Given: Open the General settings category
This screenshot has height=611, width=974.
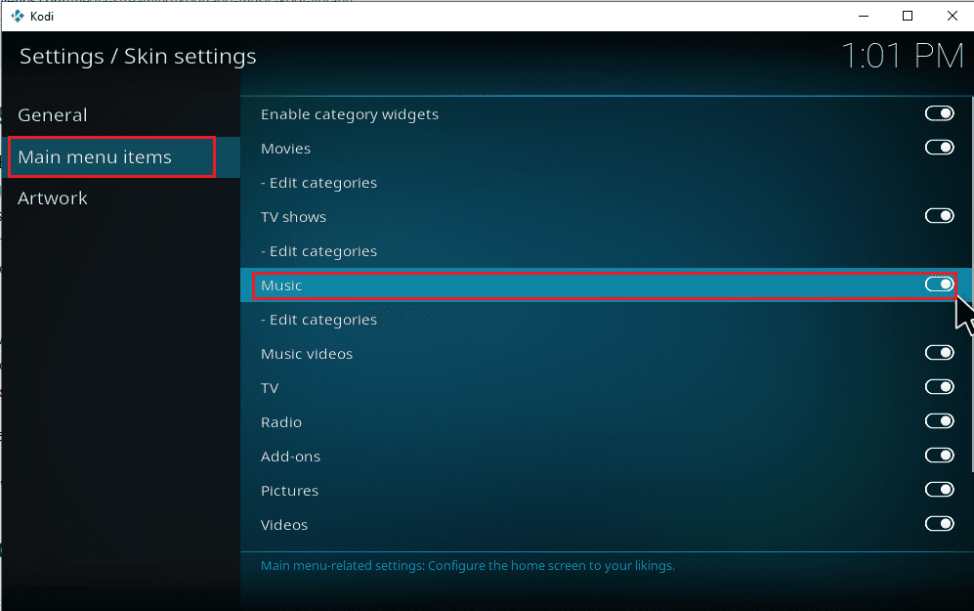Looking at the screenshot, I should [121, 115].
